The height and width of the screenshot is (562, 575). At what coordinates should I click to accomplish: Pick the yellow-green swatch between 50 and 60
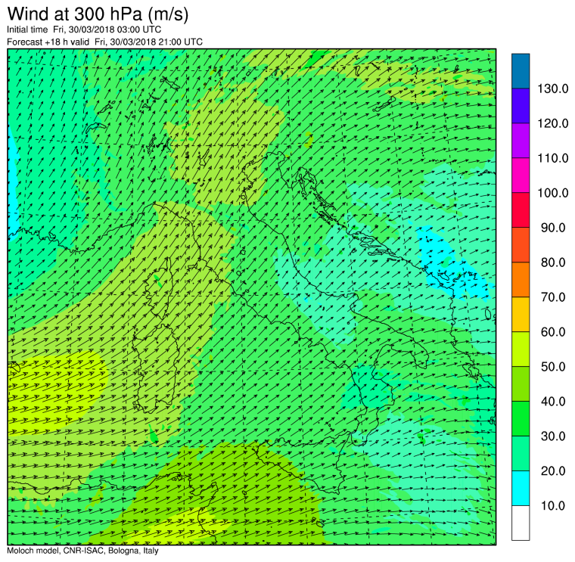point(521,349)
